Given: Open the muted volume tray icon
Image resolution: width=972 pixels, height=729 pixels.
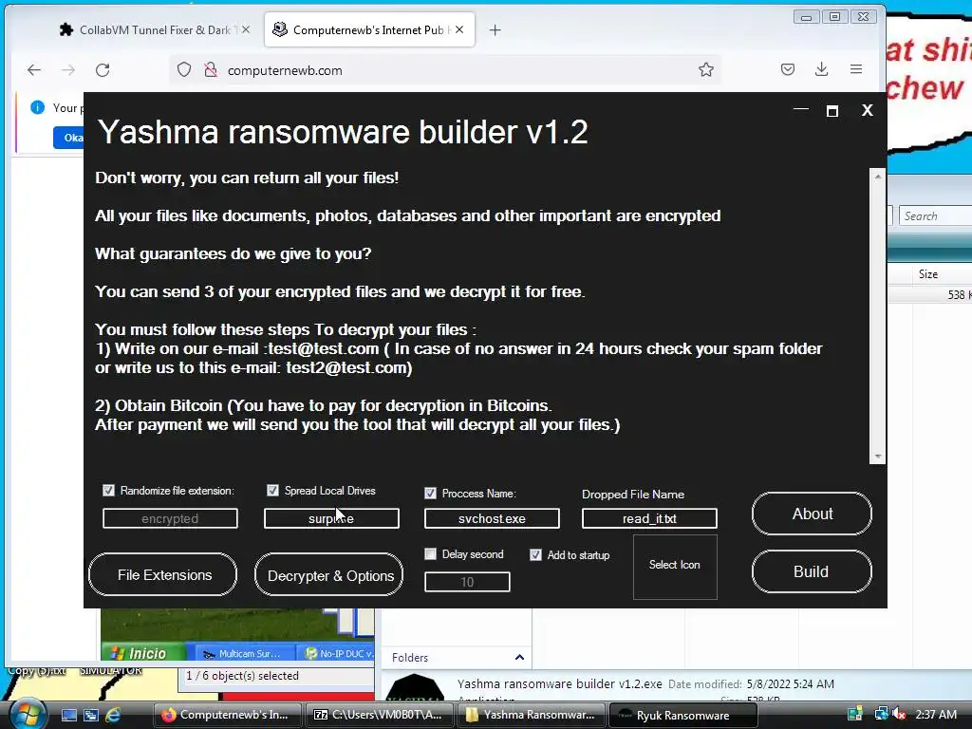Looking at the screenshot, I should [x=899, y=714].
